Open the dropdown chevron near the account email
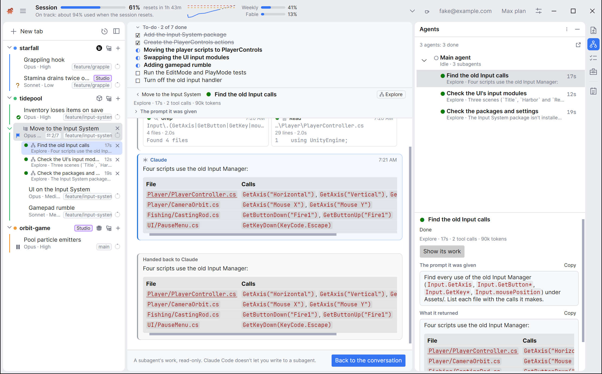 412,11
